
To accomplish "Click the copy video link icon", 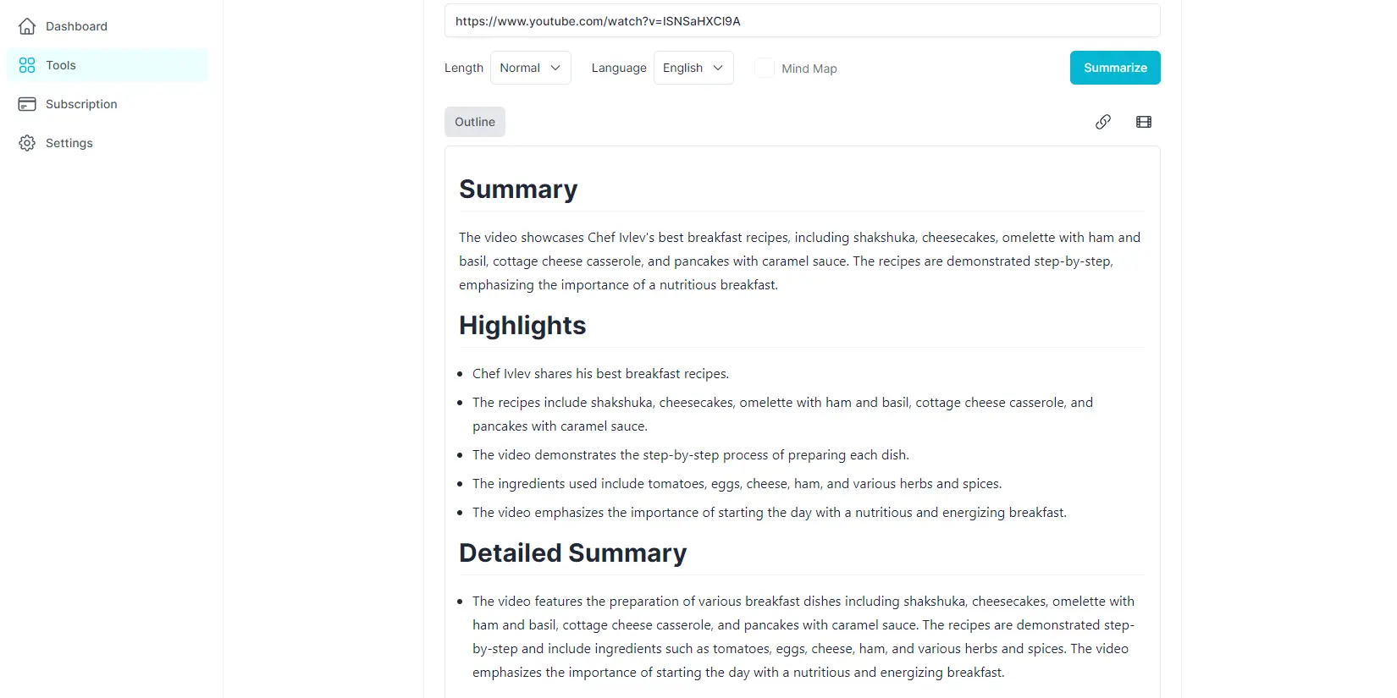I will [1102, 122].
